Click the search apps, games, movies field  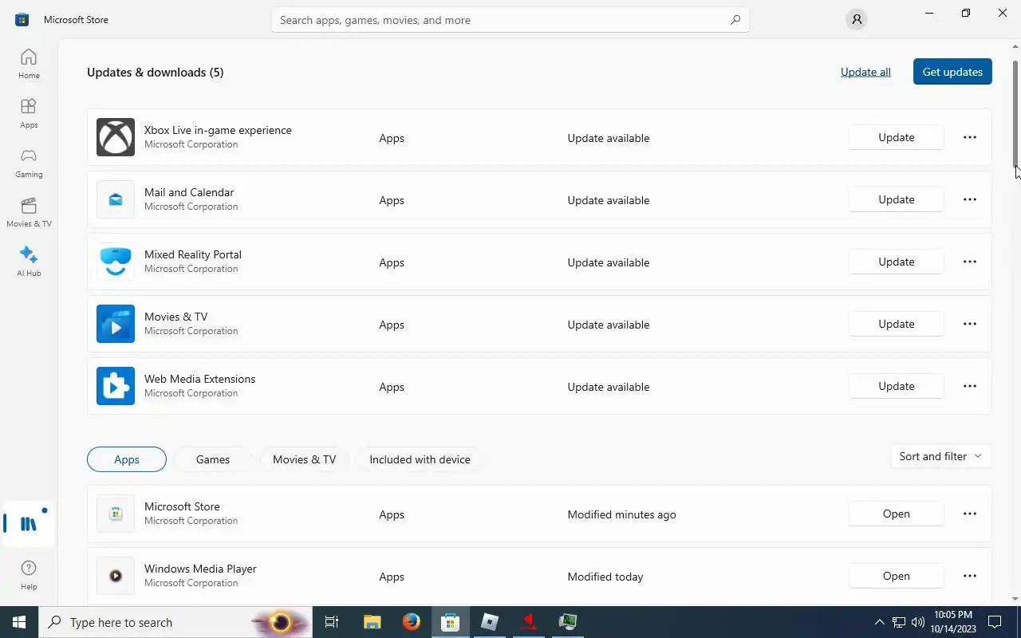510,20
